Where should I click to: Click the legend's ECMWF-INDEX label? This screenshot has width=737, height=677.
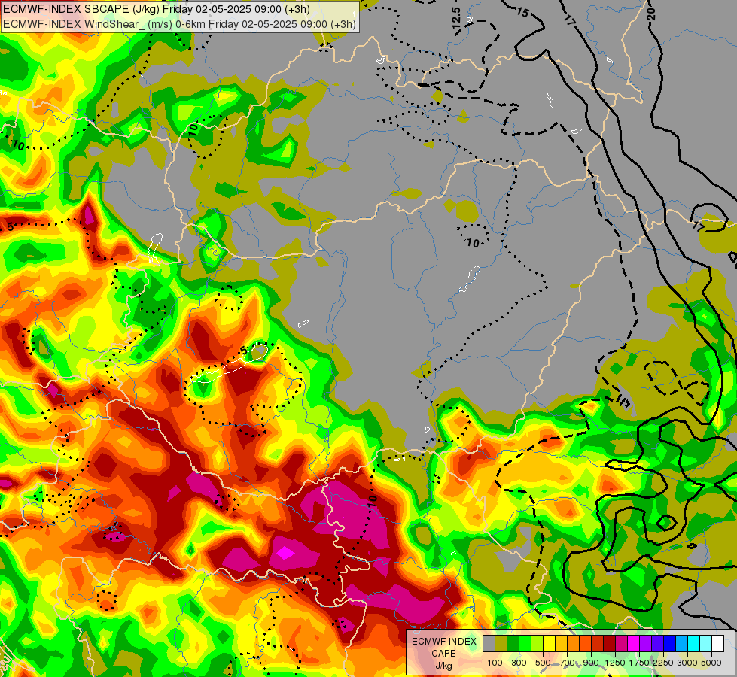pos(444,642)
